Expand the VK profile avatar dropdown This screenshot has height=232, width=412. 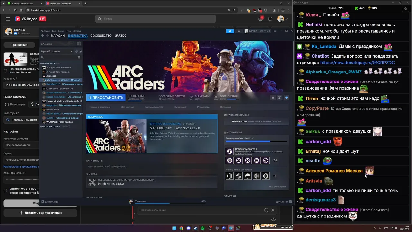[x=283, y=19]
